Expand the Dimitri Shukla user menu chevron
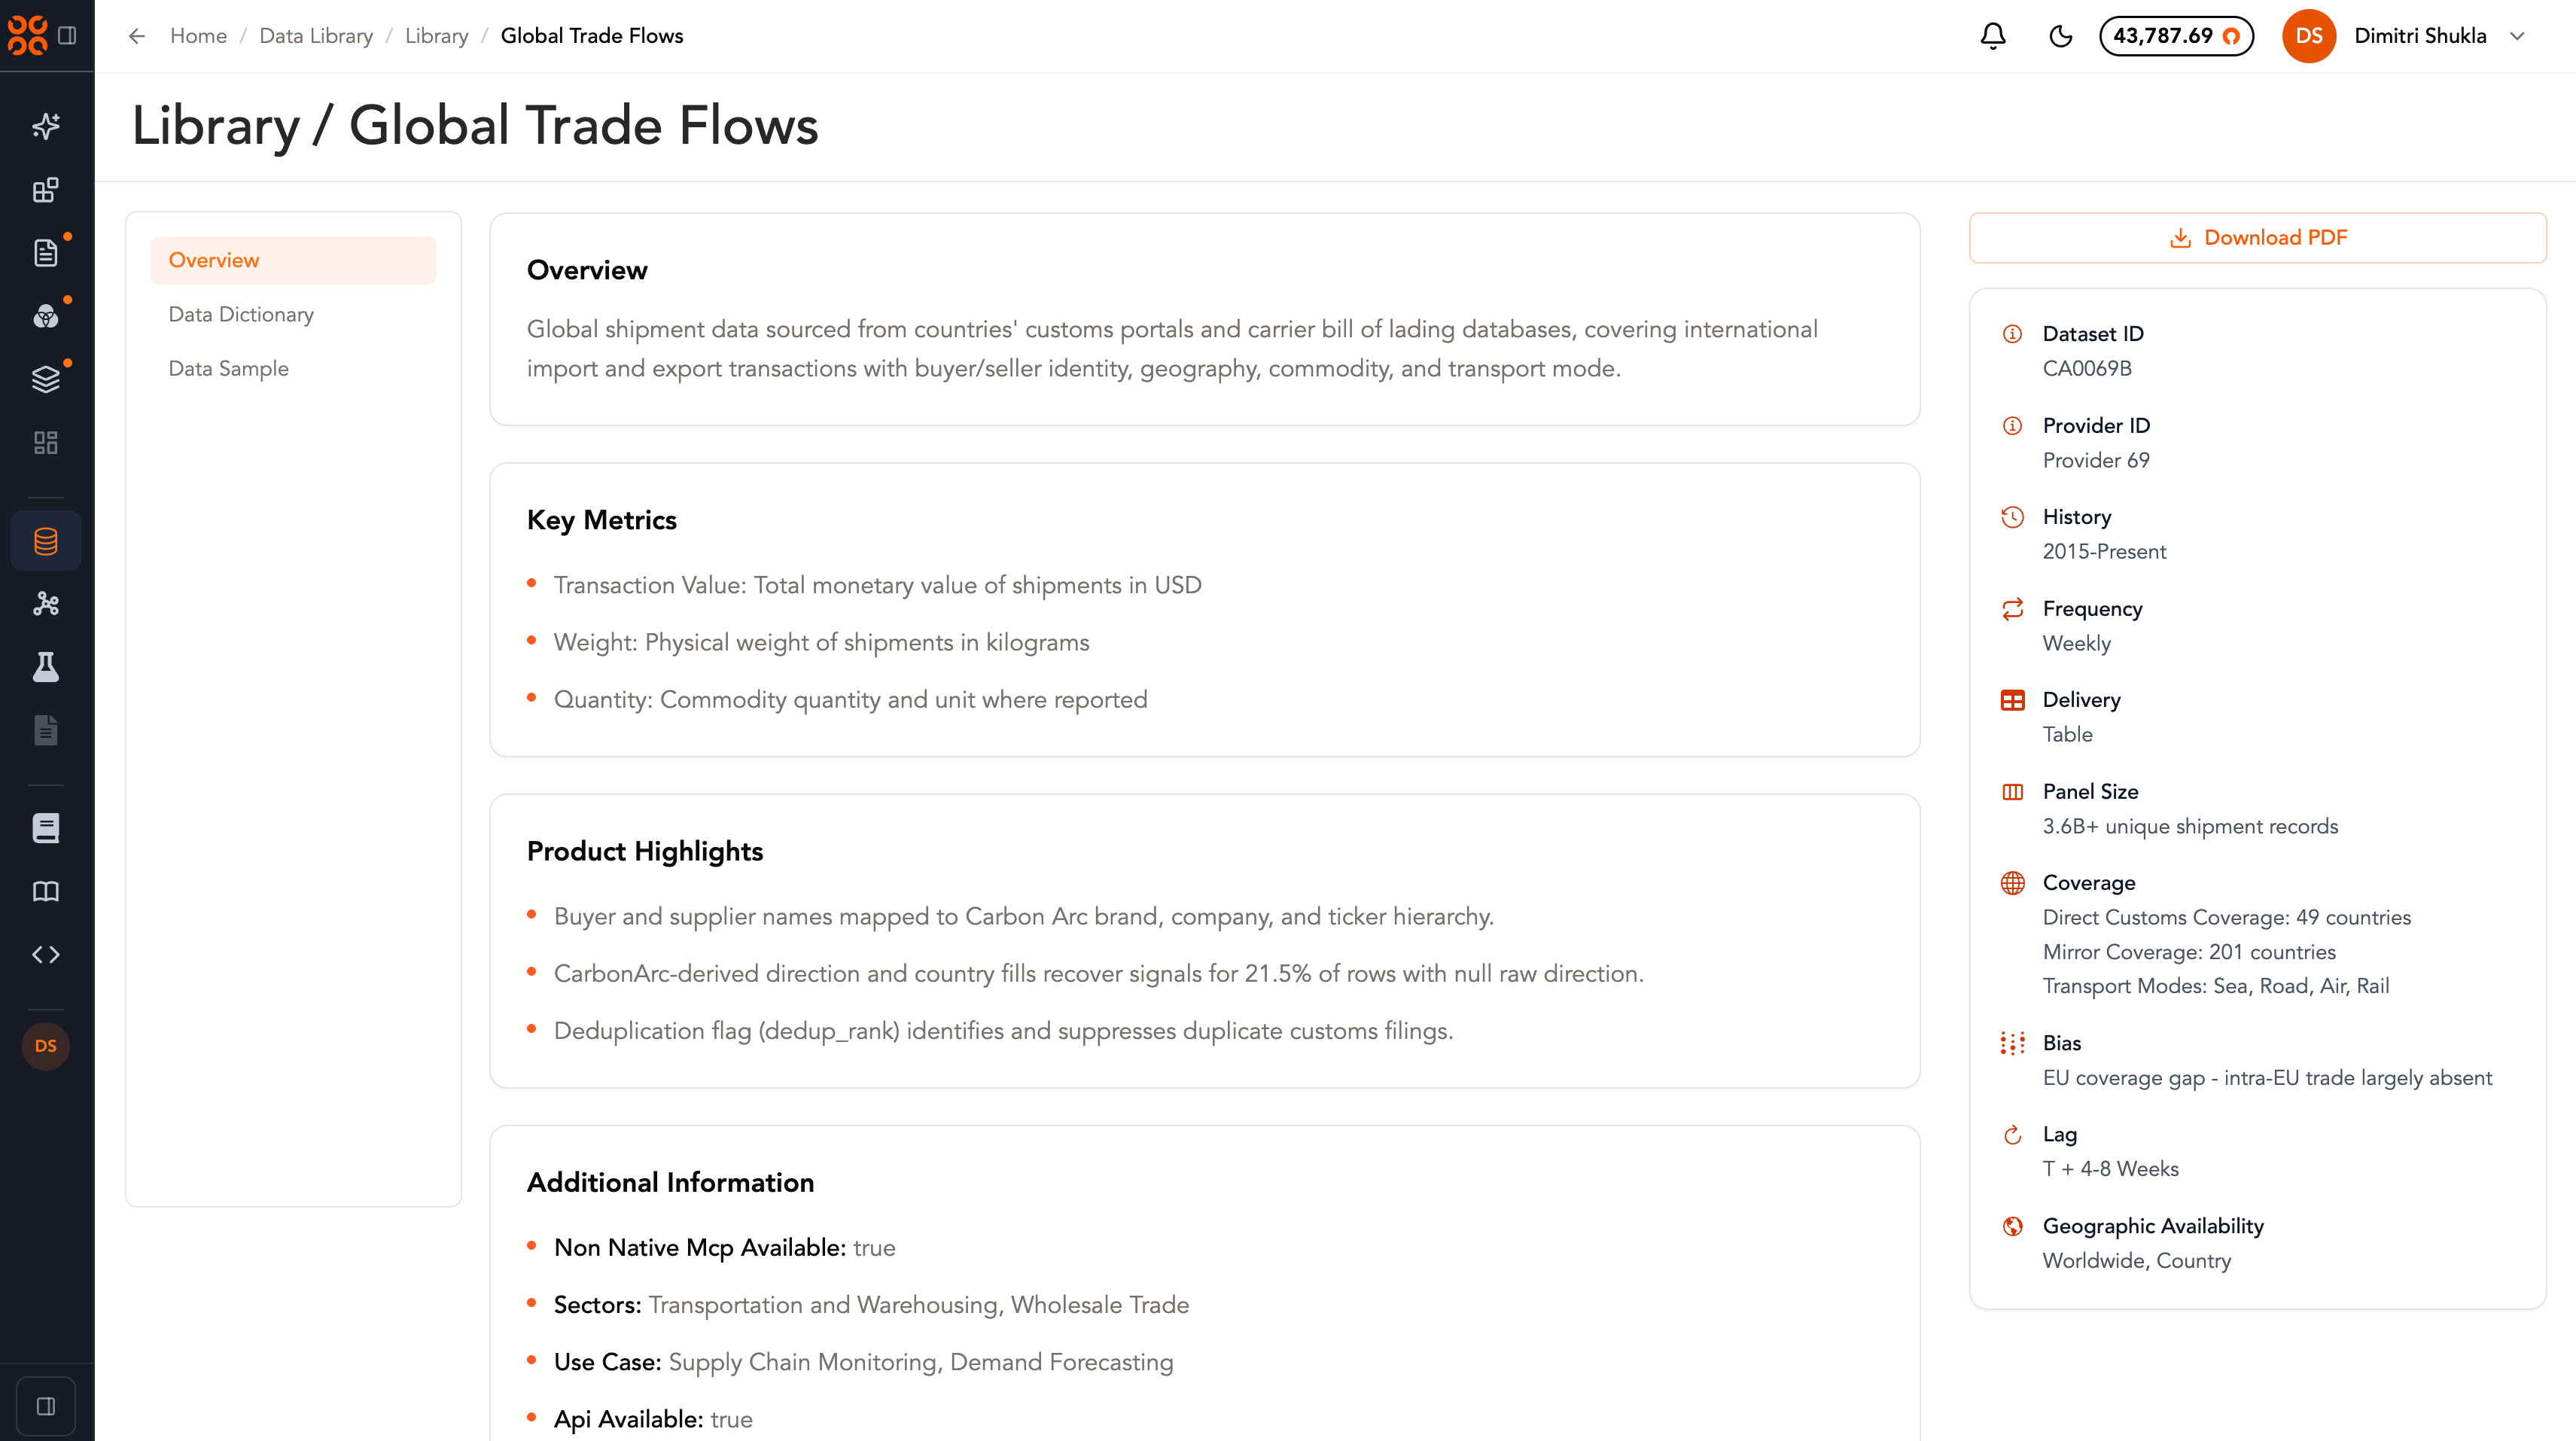This screenshot has height=1441, width=2576. [2517, 36]
